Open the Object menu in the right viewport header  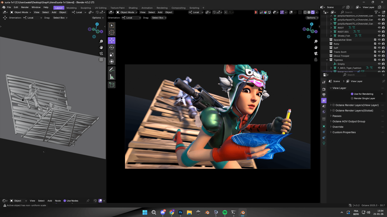[169, 12]
